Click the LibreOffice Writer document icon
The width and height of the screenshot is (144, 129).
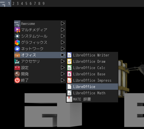[69, 55]
